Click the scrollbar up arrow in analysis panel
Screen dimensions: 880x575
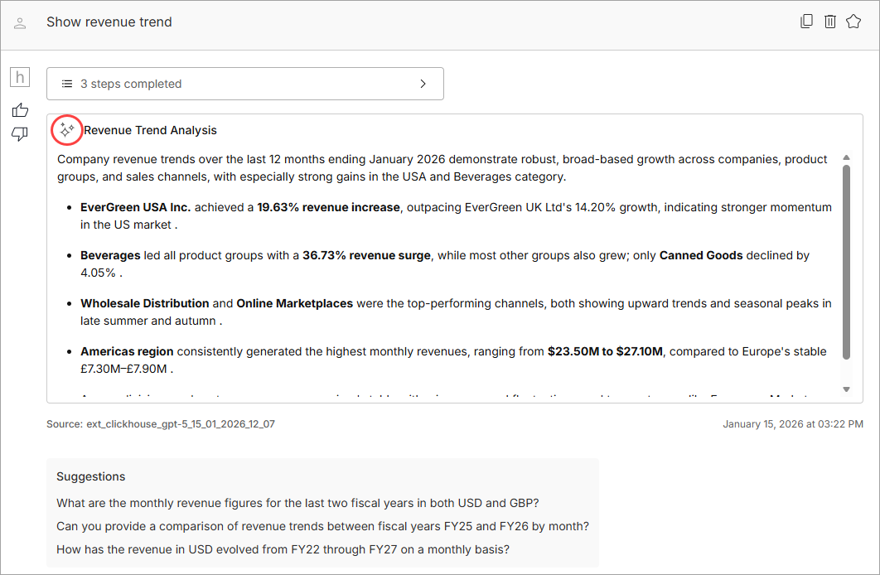[x=846, y=157]
